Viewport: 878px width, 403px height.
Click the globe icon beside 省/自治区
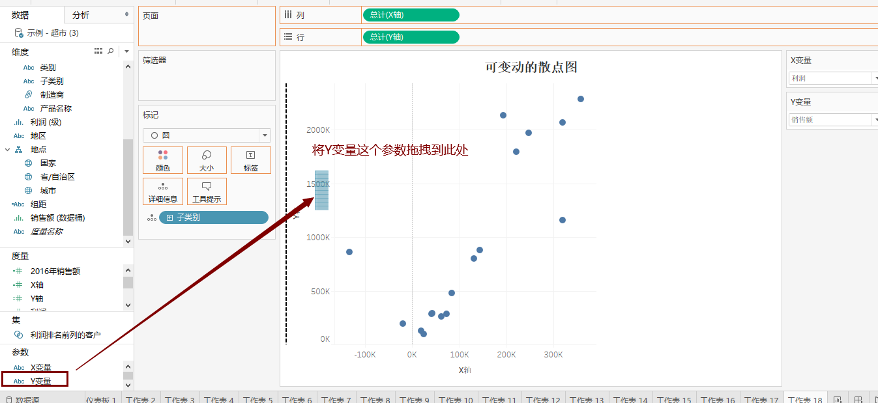point(29,177)
